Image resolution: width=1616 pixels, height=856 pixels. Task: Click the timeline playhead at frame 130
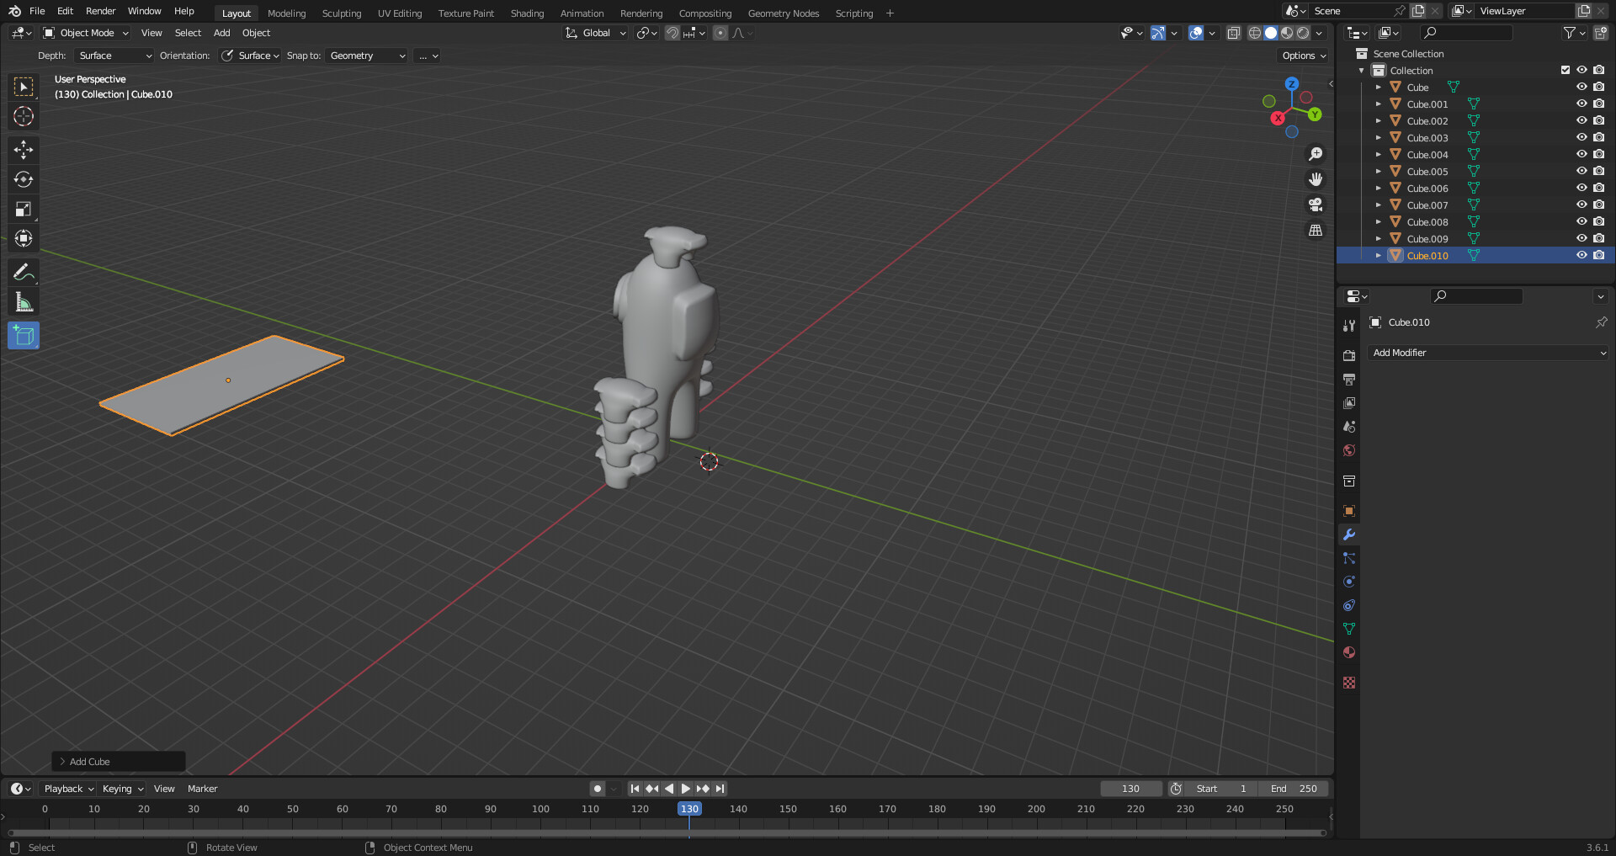pyautogui.click(x=688, y=809)
